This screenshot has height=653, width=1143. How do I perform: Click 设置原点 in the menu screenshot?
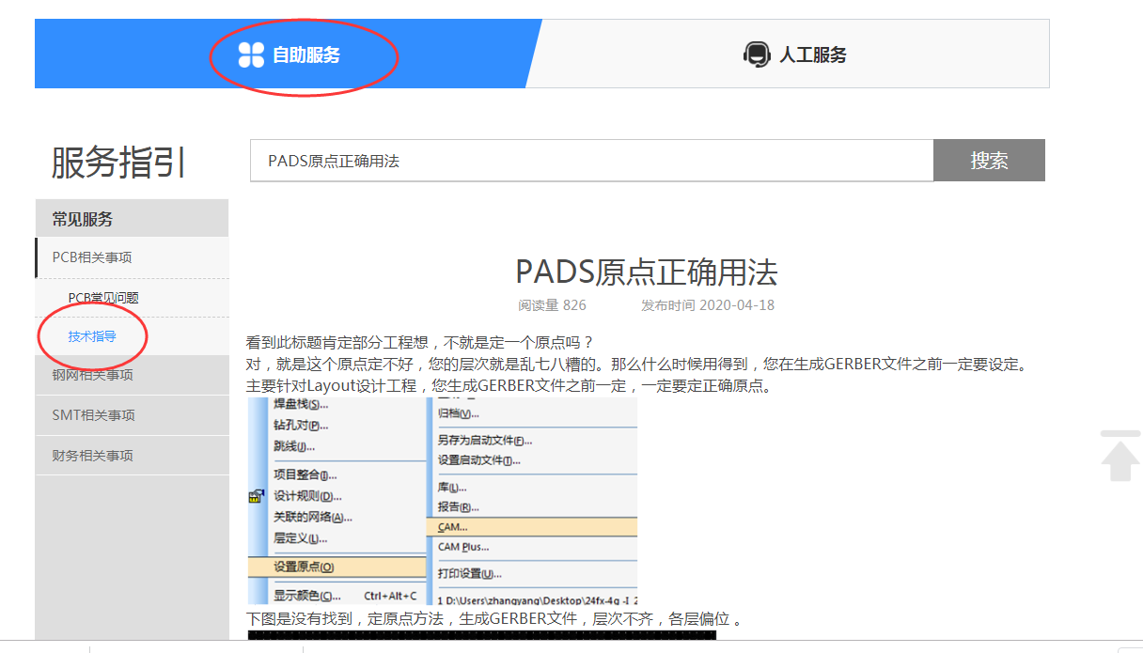pos(304,567)
